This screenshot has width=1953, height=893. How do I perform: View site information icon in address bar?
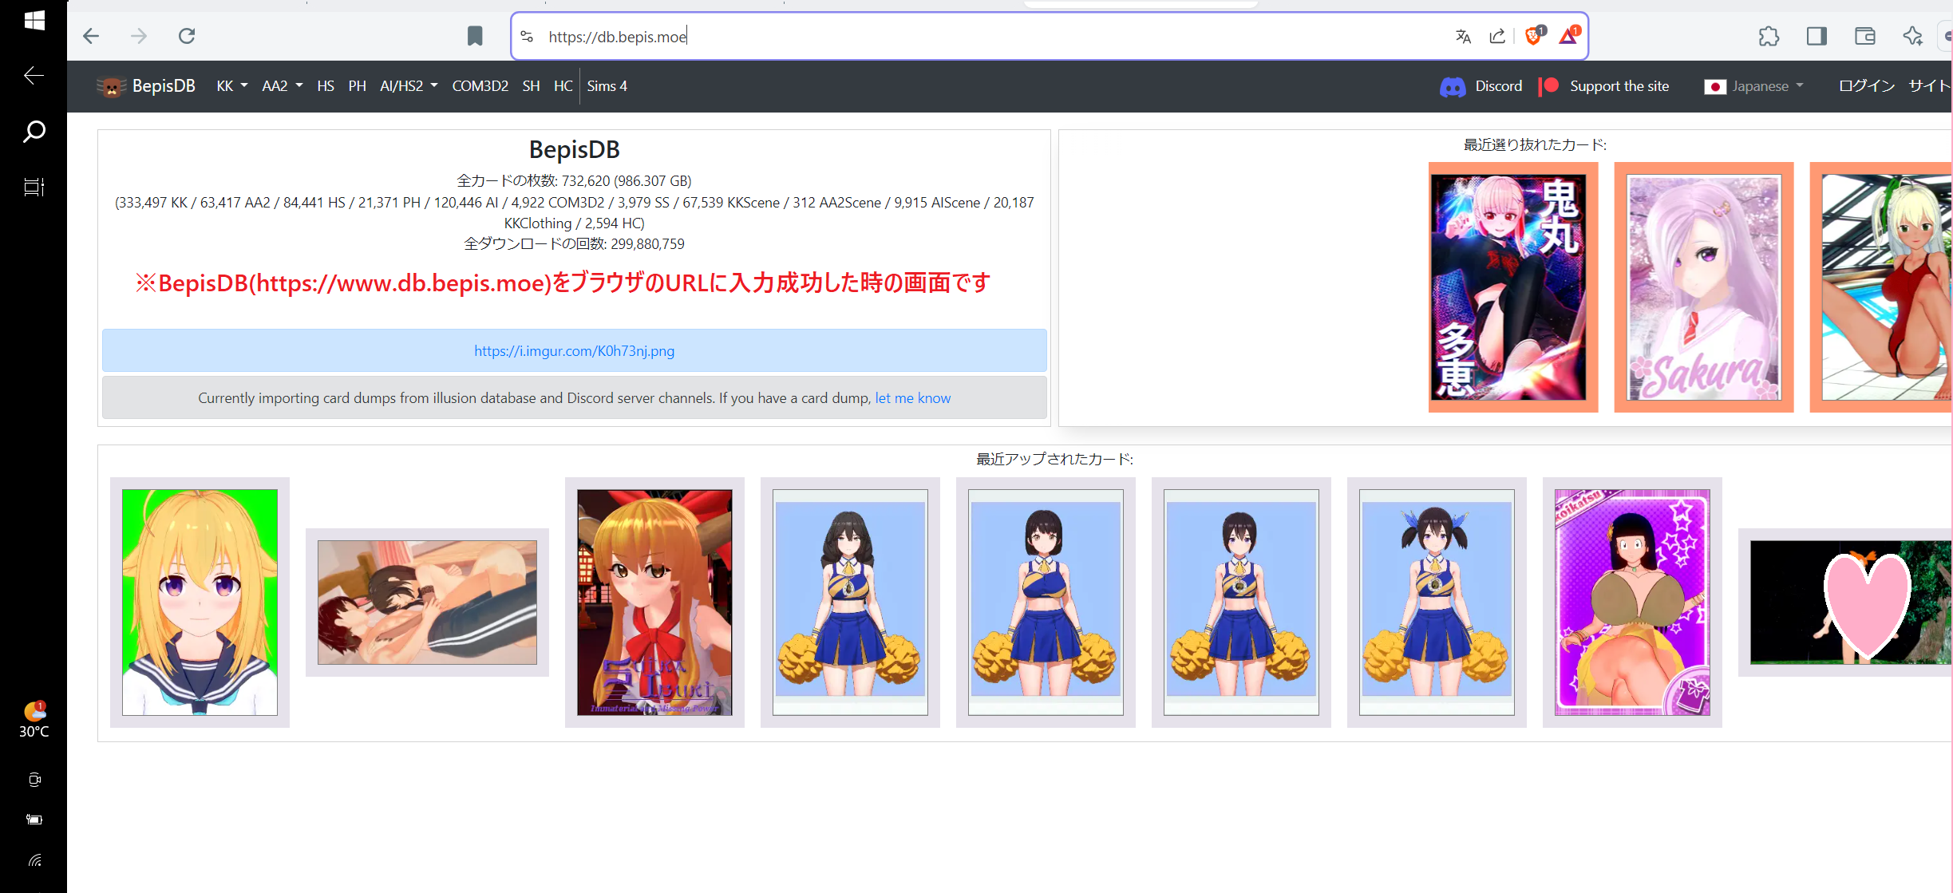[x=527, y=36]
